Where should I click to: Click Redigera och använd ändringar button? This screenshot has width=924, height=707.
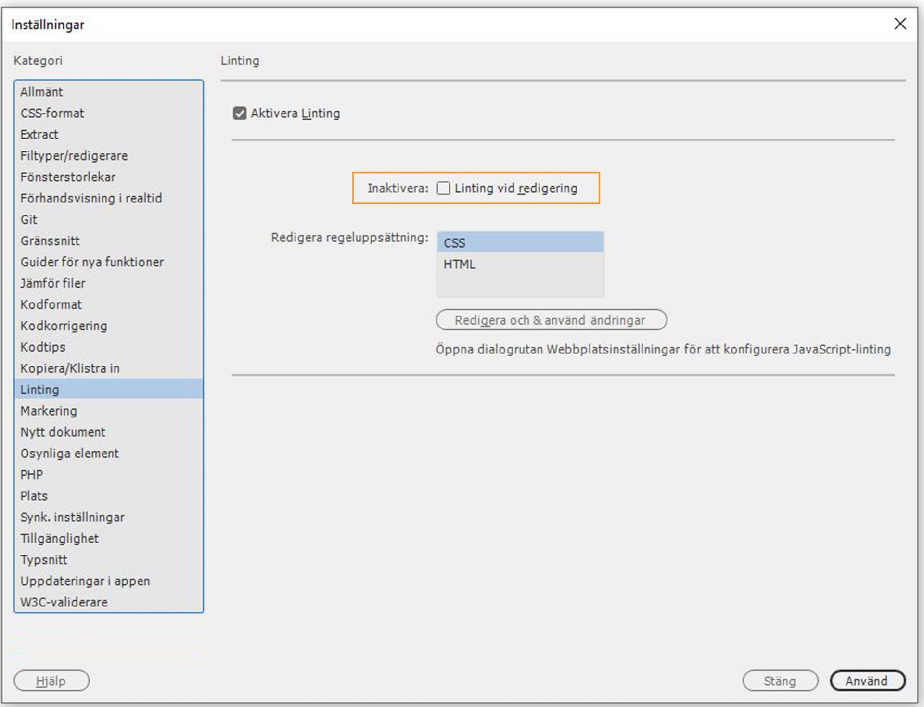pos(551,320)
